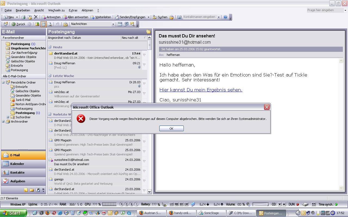
Task: Toggle flag on first GMX Magazin message
Action: tap(144, 142)
